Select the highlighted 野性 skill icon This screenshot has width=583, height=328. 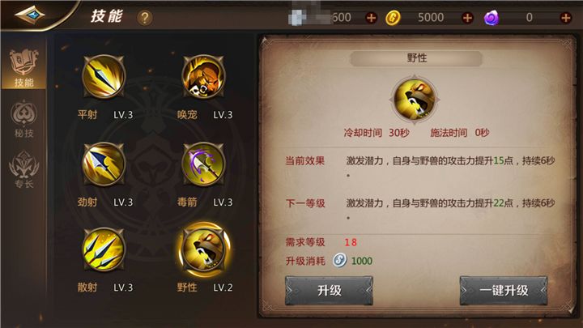click(x=204, y=249)
